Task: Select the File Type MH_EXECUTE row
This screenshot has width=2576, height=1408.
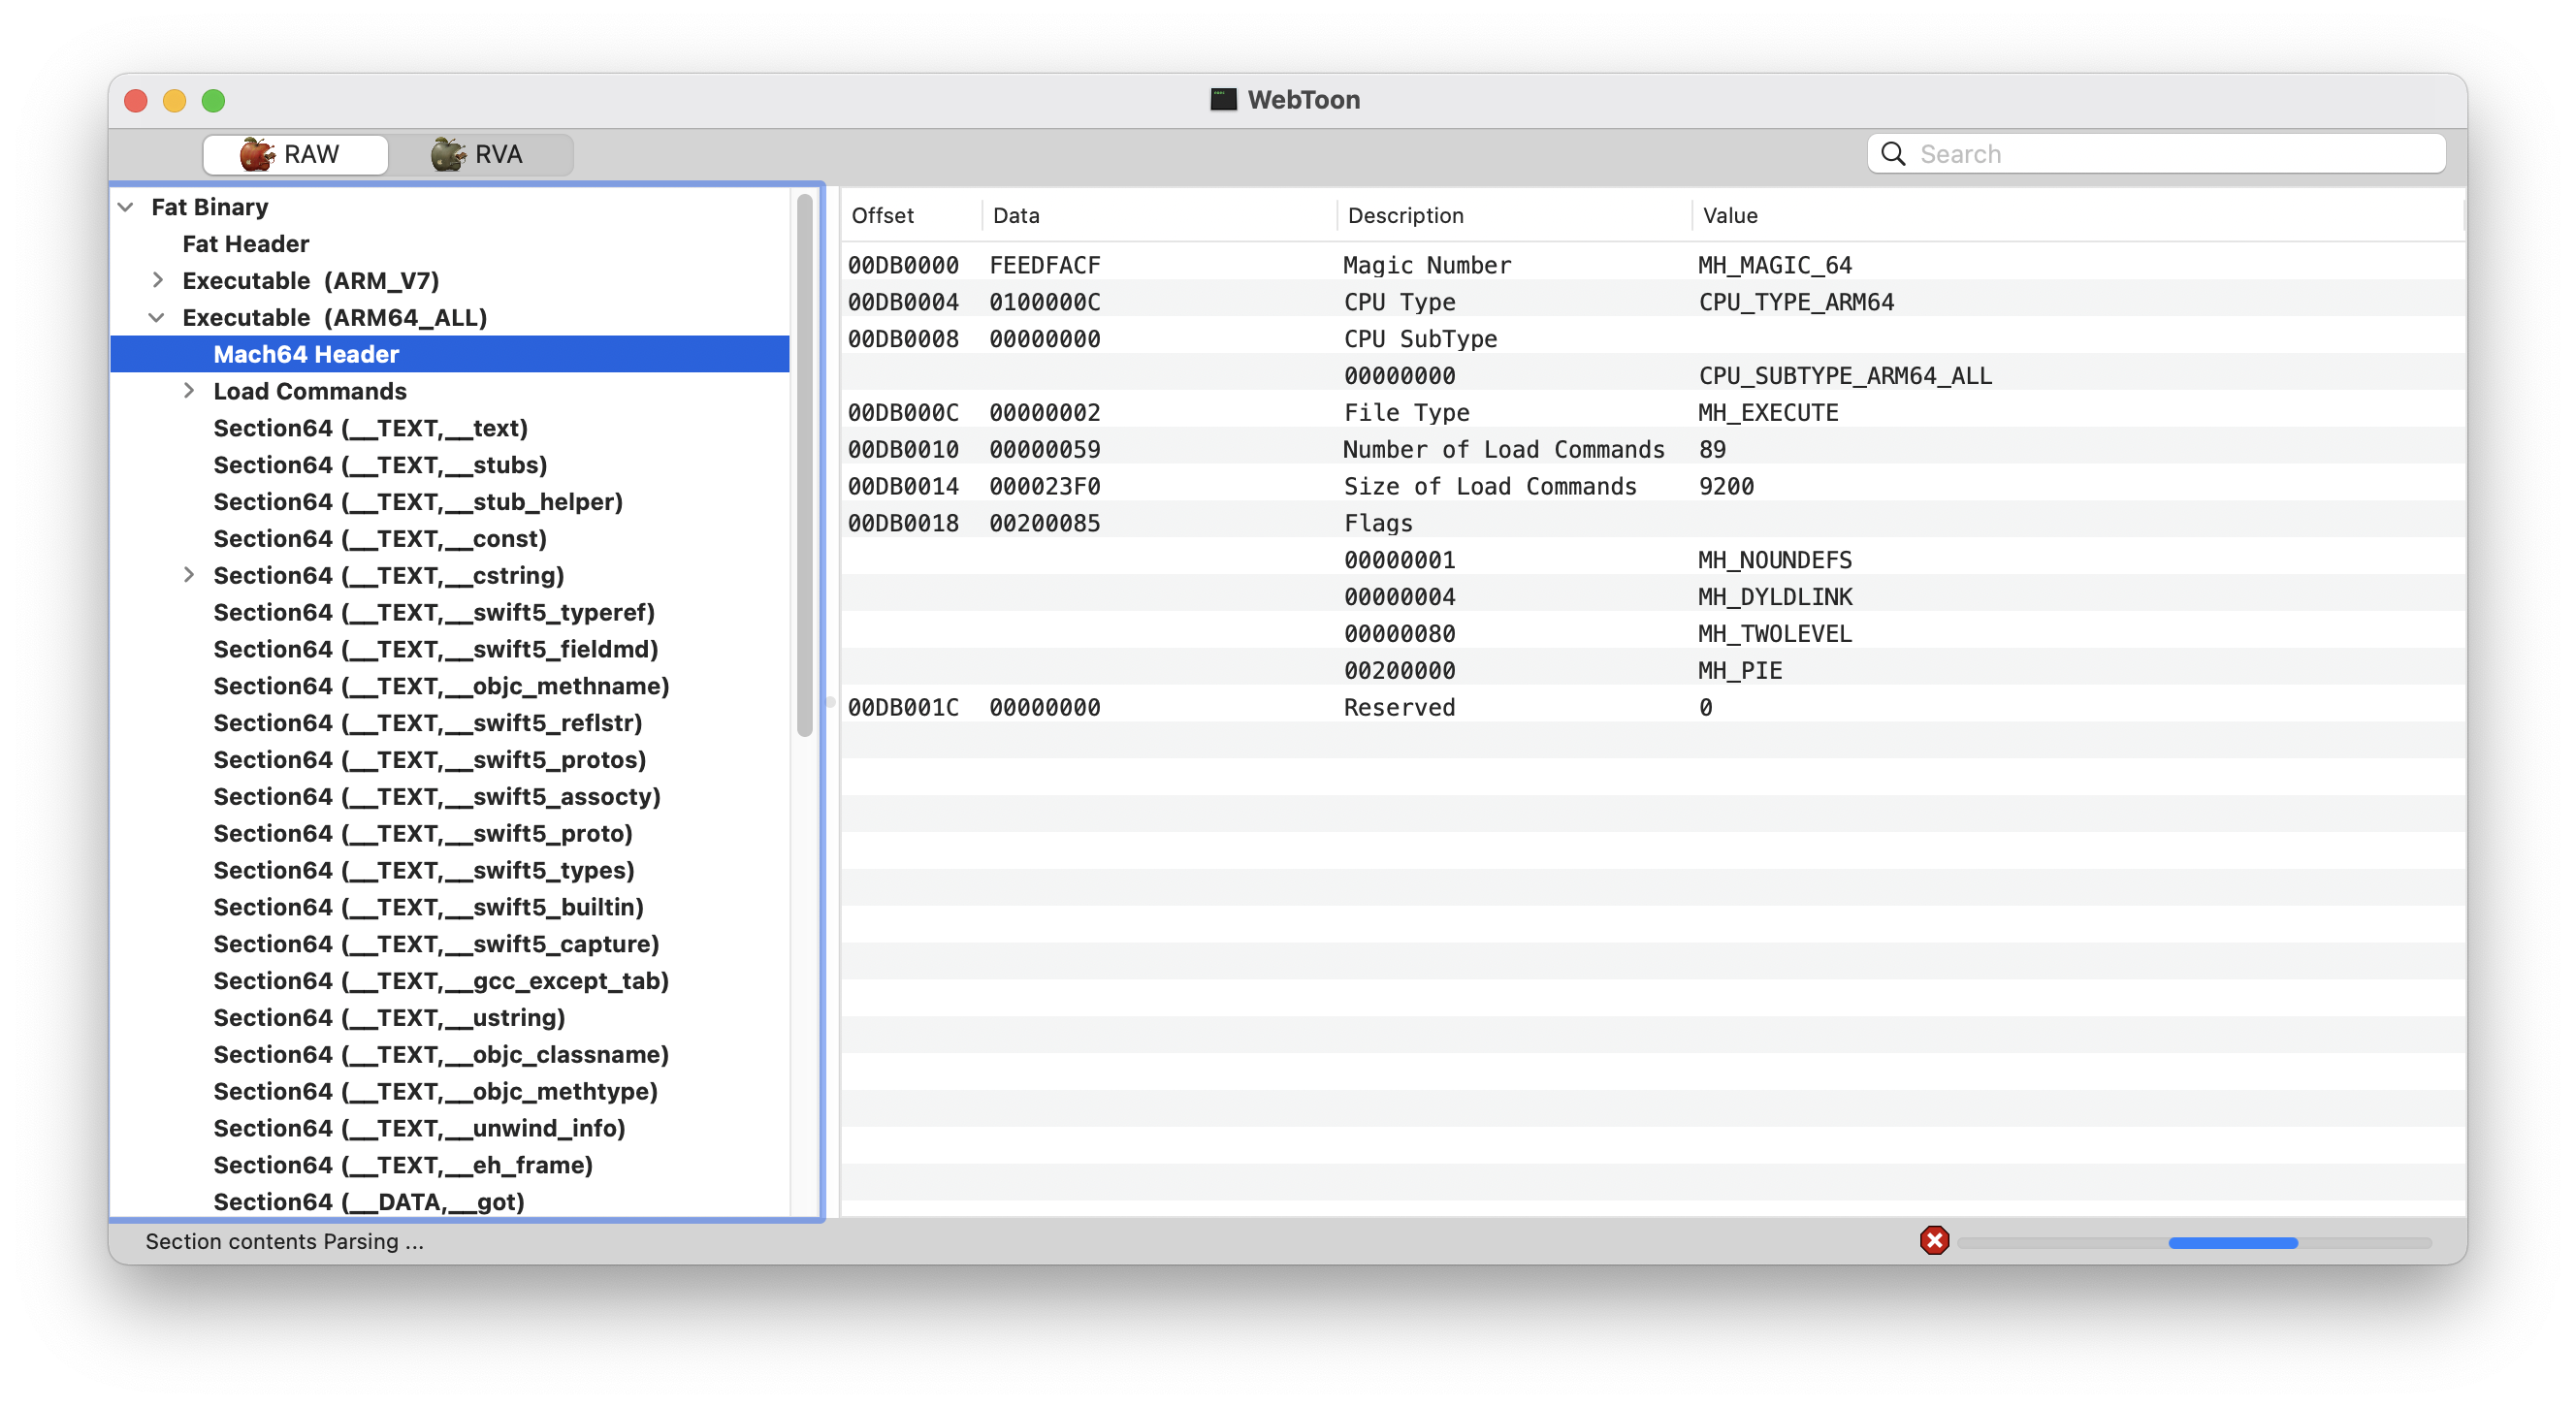Action: coord(1652,412)
